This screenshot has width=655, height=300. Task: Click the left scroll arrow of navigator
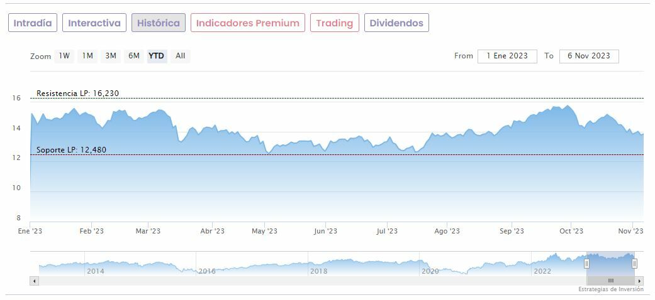tap(34, 281)
